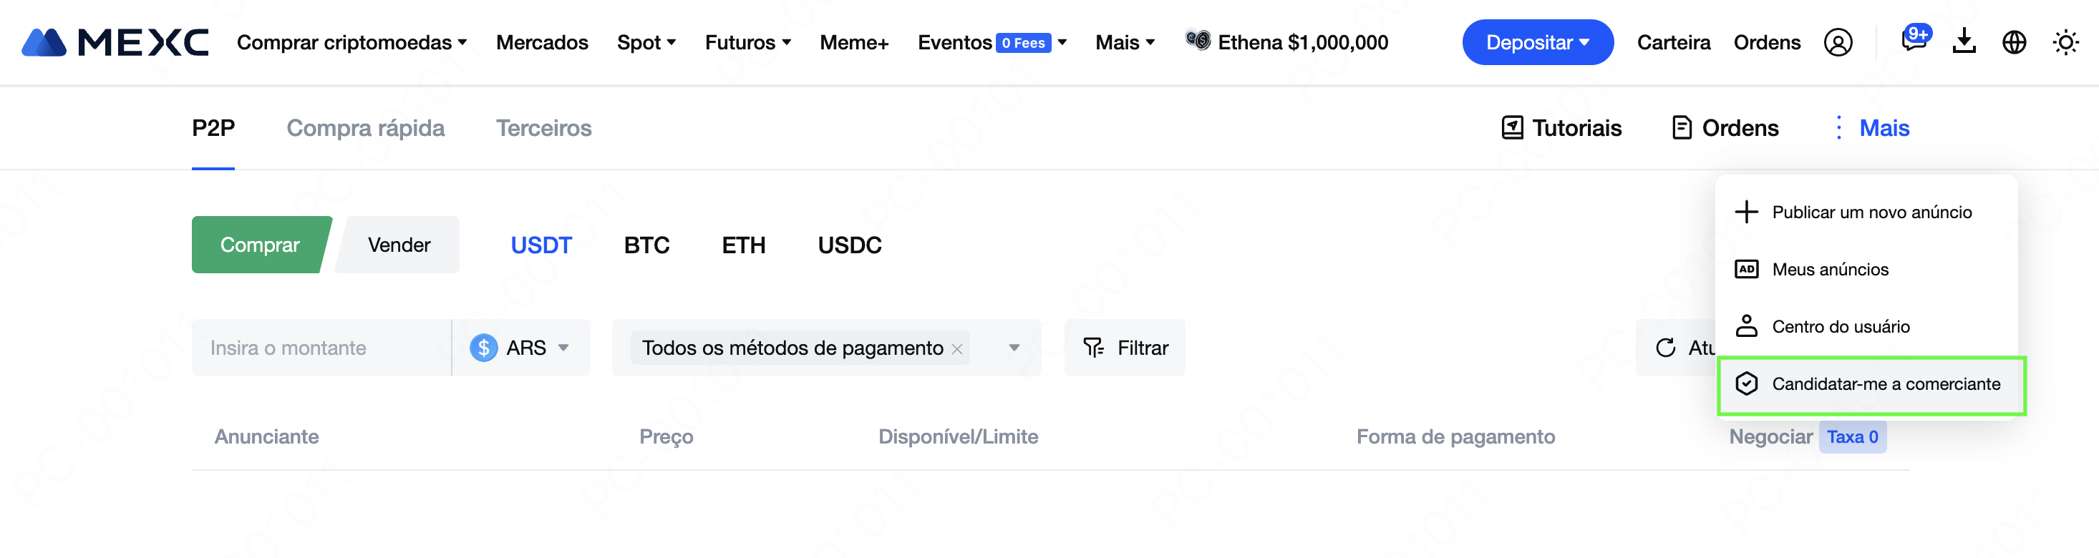Toggle the light/dark theme sun icon
The width and height of the screenshot is (2099, 558).
pyautogui.click(x=2065, y=42)
